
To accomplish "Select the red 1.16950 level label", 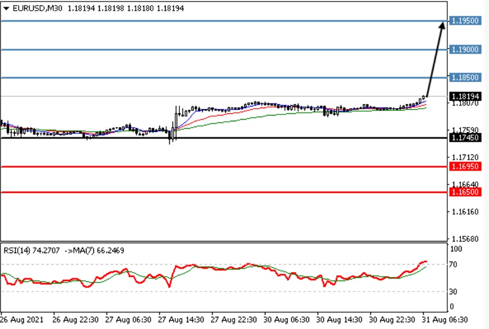I will coord(465,166).
